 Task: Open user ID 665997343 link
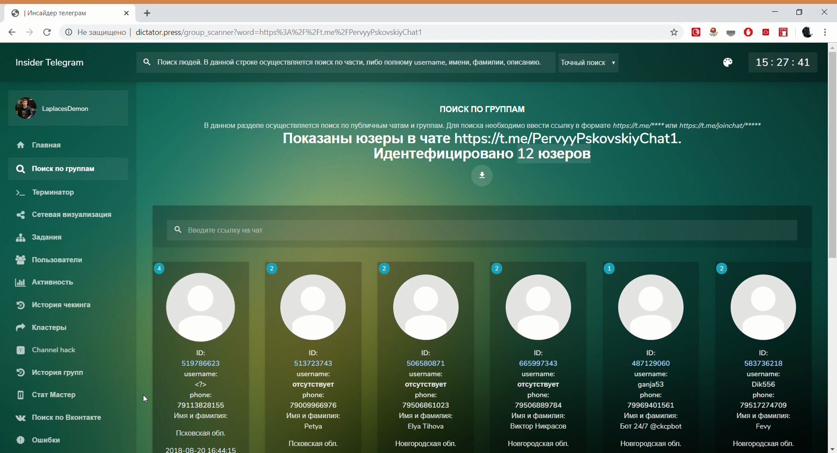point(538,363)
